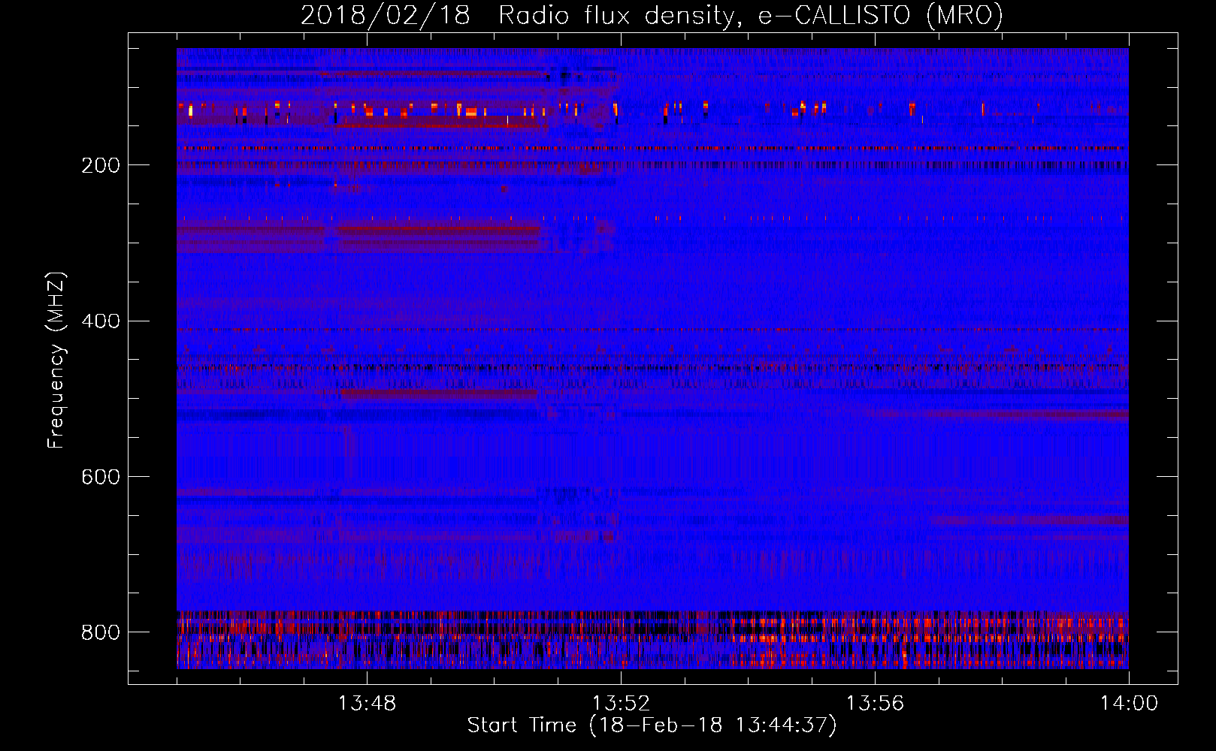The height and width of the screenshot is (751, 1216).
Task: Select the 800 frequency axis label
Action: [x=100, y=633]
